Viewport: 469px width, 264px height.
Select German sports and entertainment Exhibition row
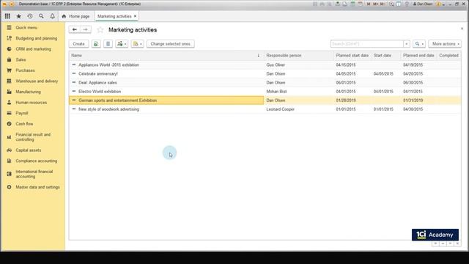[265, 100]
